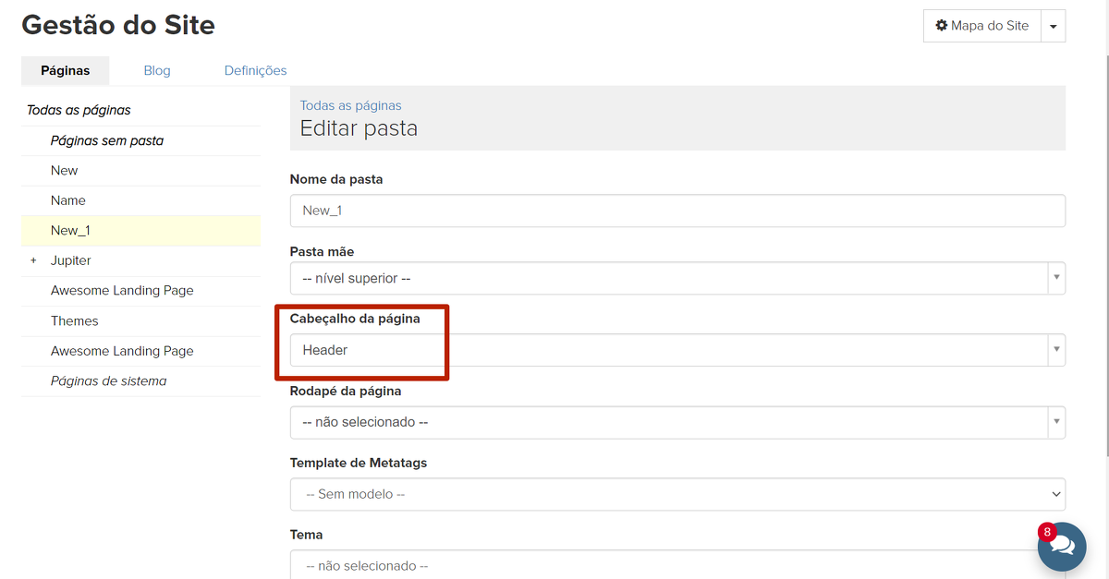The image size is (1109, 579).
Task: Expand the Jupiter folder plus icon
Action: 33,260
